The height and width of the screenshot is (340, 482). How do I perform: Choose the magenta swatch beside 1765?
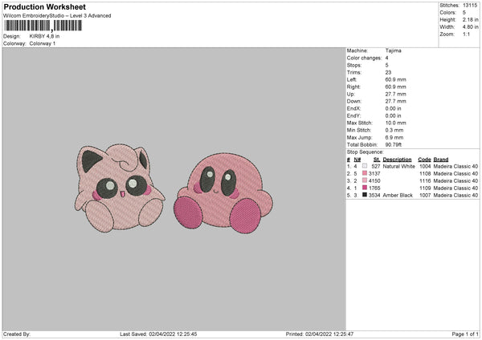coord(366,188)
